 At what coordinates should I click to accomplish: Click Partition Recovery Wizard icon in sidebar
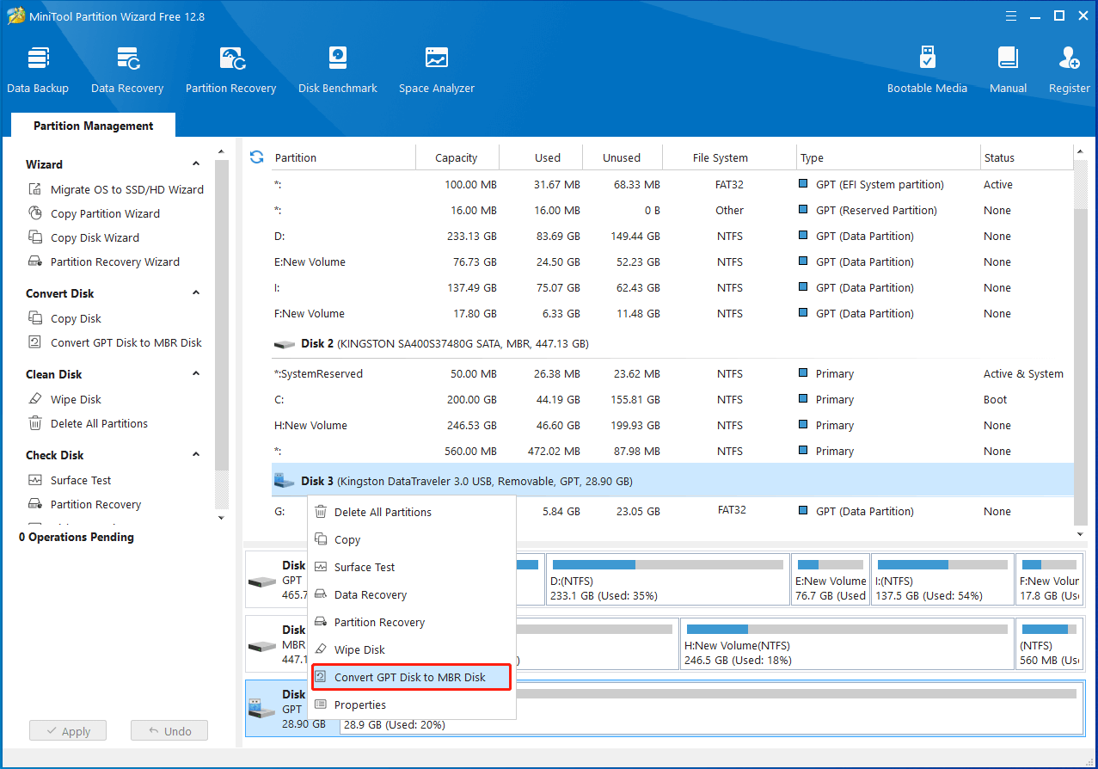(x=35, y=261)
